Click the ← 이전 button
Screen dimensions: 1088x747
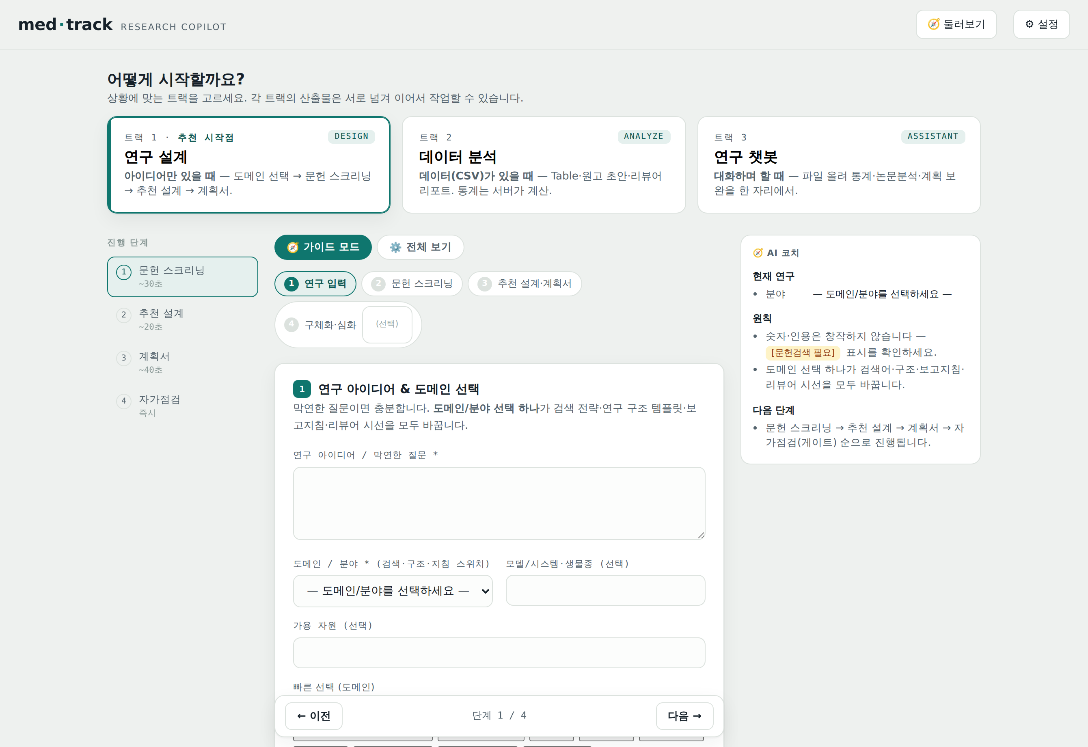tap(314, 716)
